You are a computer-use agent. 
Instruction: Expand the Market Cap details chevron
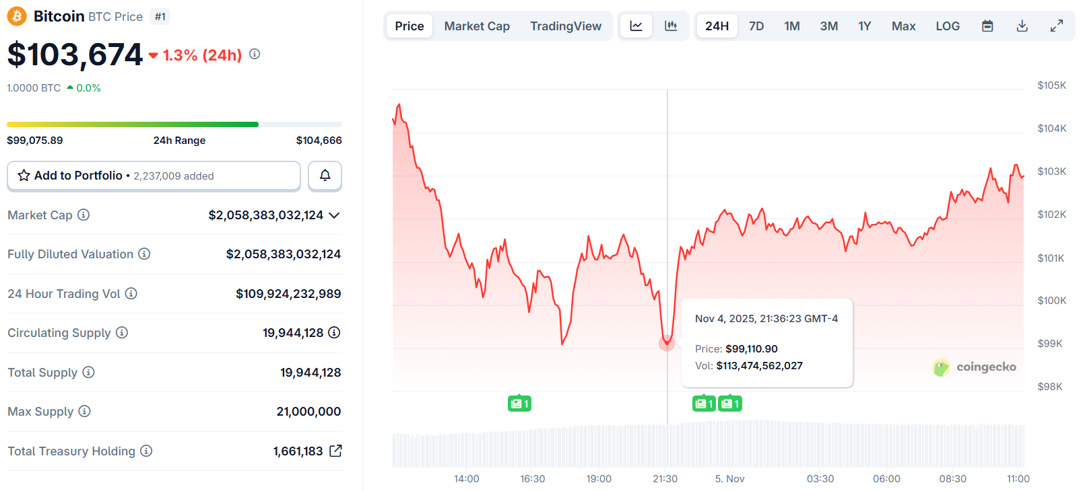pyautogui.click(x=334, y=215)
